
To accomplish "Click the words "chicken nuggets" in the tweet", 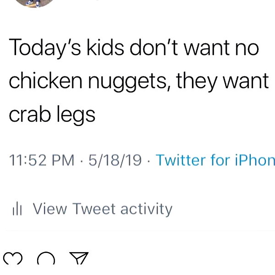I will click(88, 81).
